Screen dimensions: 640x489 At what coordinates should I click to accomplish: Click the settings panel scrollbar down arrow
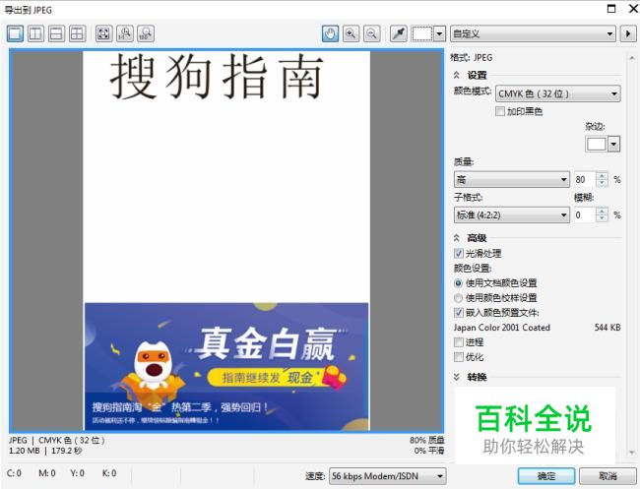tap(632, 453)
